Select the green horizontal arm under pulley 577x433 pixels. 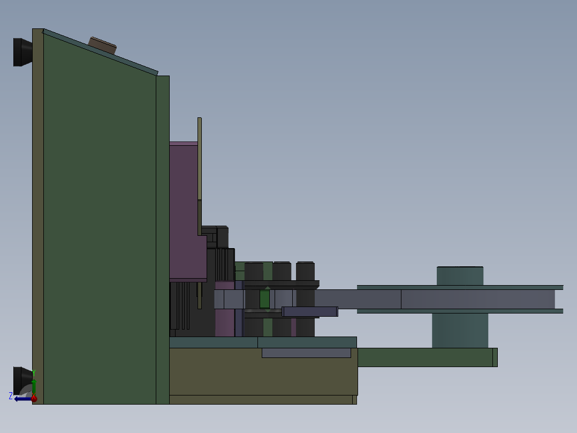[x=425, y=357]
